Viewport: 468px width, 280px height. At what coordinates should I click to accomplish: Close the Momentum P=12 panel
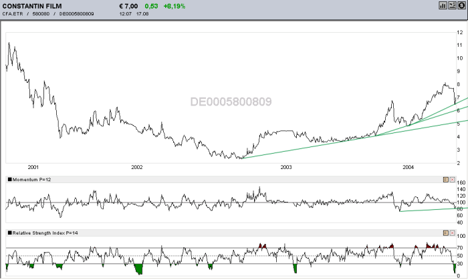[x=452, y=180]
